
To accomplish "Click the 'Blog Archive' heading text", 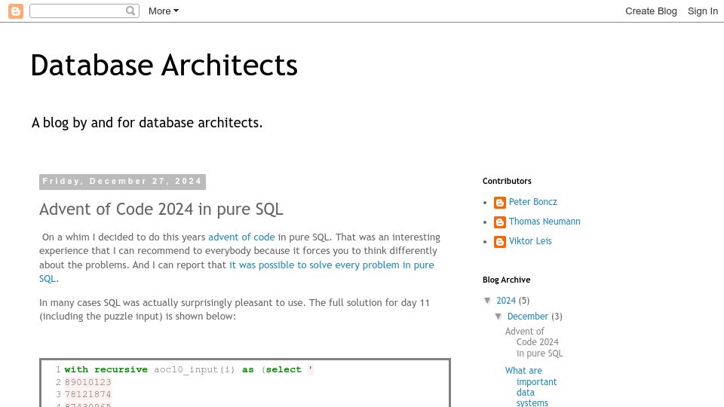I will point(507,280).
